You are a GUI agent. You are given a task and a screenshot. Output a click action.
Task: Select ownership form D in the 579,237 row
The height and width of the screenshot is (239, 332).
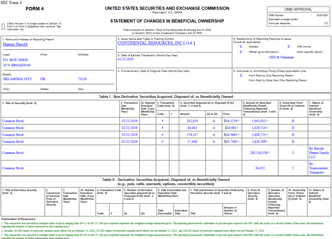(x=293, y=135)
